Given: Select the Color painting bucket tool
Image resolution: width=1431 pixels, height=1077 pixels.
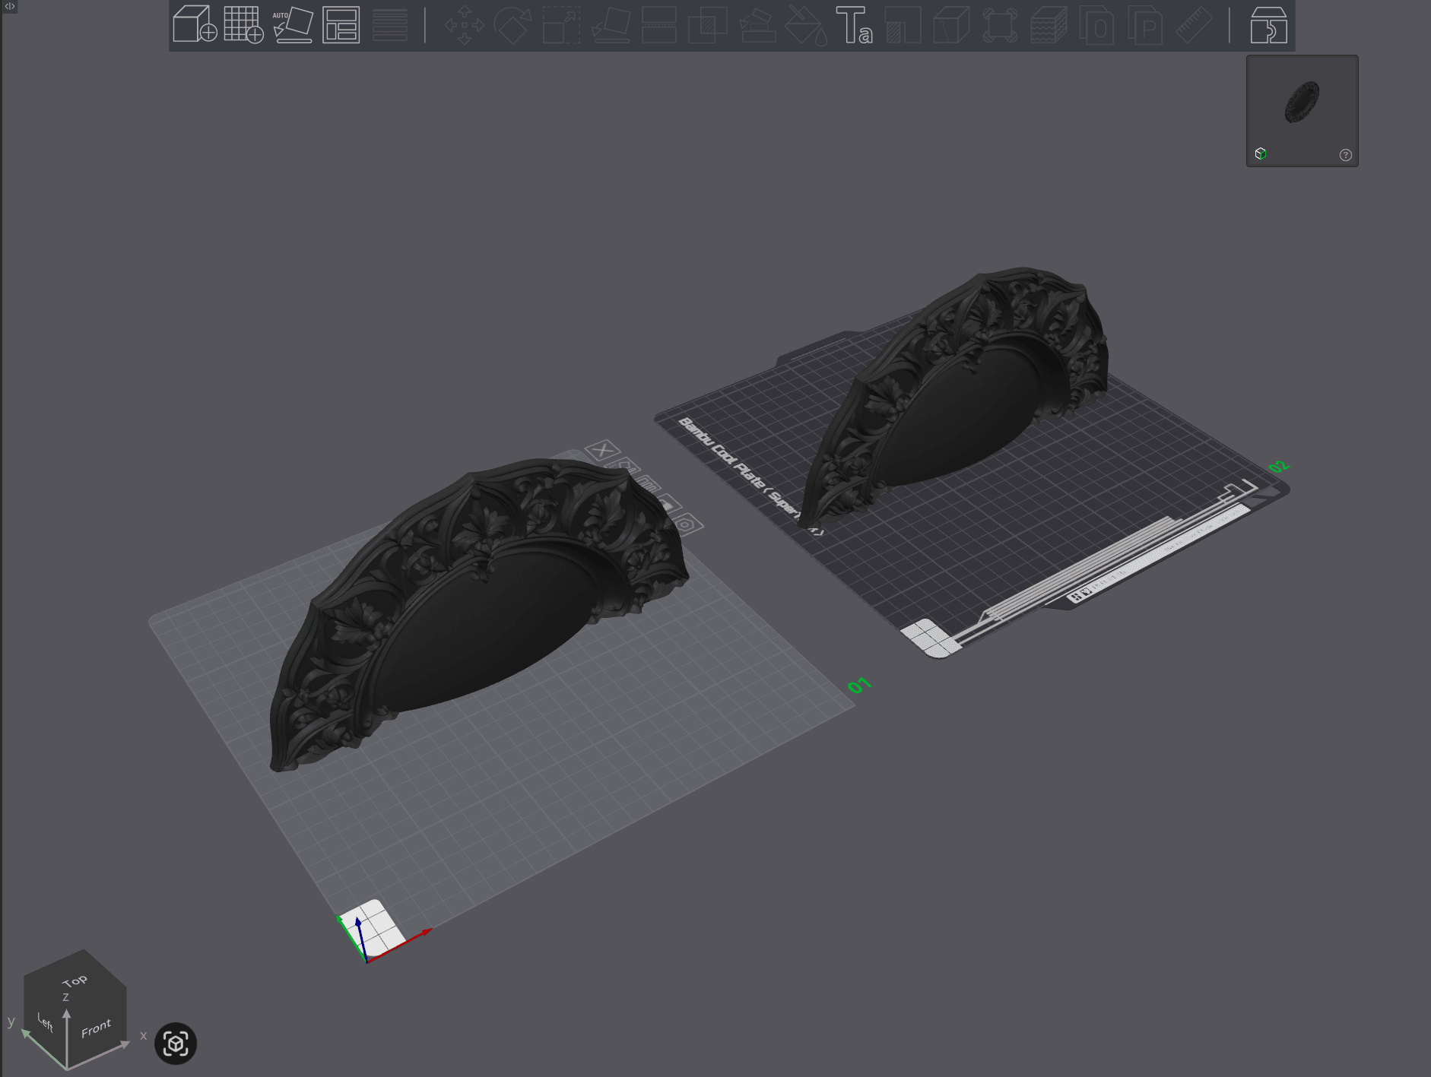Looking at the screenshot, I should [x=805, y=24].
